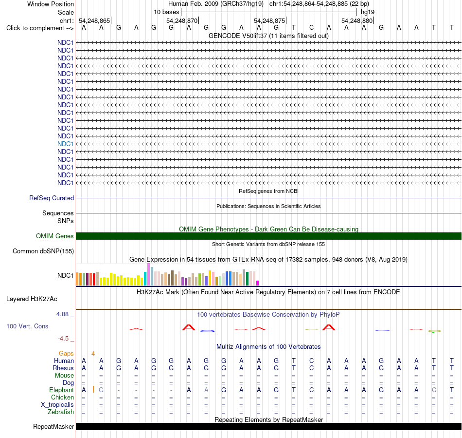Open GENCODE V50lift37 track title
Viewport: 462px width, 438px height.
coord(268,36)
